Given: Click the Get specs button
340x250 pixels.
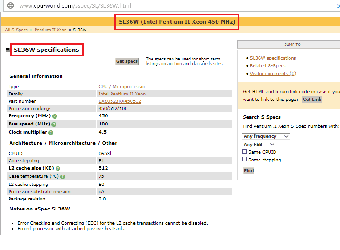Looking at the screenshot, I should [x=127, y=61].
